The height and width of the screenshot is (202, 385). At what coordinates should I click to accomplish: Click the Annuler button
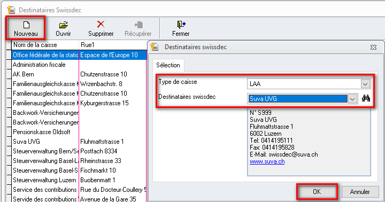point(360,192)
